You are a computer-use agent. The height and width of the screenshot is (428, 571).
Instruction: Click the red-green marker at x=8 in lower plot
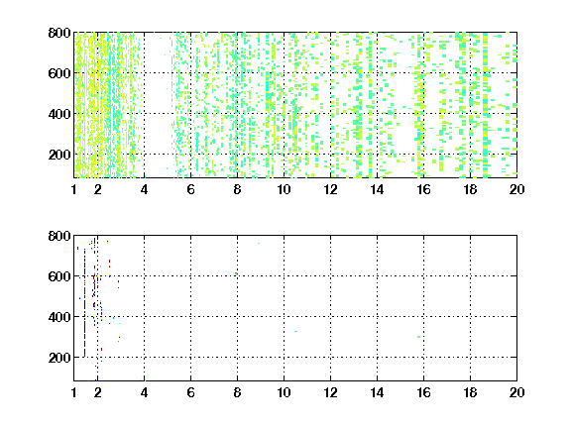point(236,273)
